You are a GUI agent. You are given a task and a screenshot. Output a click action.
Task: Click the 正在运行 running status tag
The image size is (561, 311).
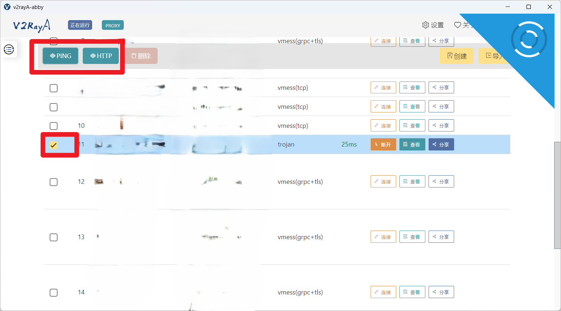pos(80,25)
